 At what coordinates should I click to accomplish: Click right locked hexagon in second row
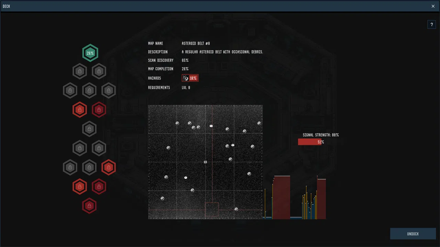99,71
